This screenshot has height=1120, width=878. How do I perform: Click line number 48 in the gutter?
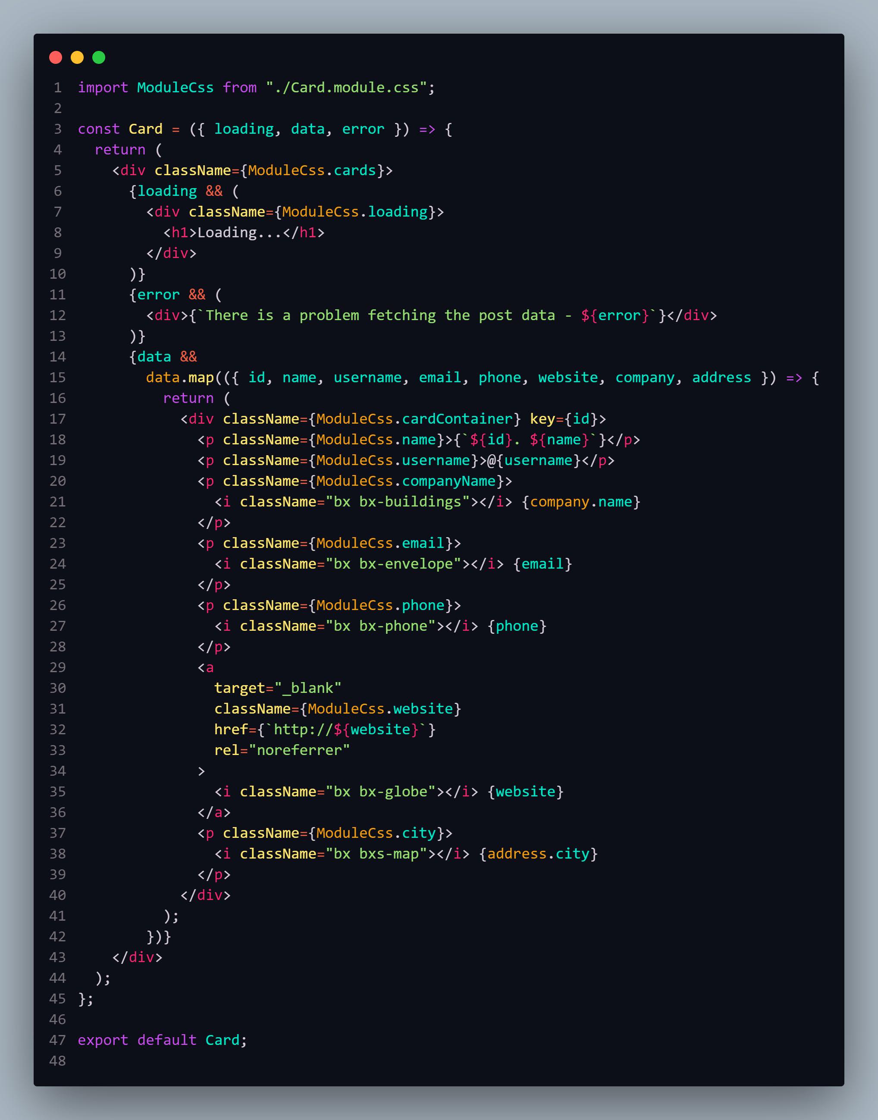click(58, 1061)
